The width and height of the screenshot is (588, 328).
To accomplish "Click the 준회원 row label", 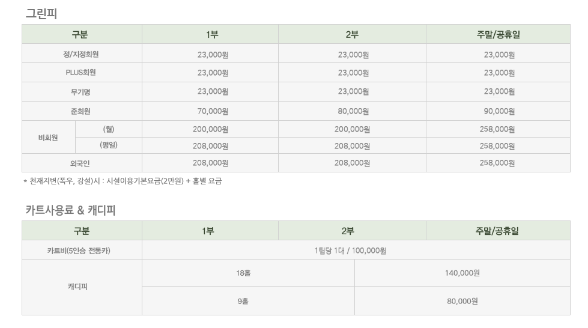I will [80, 111].
